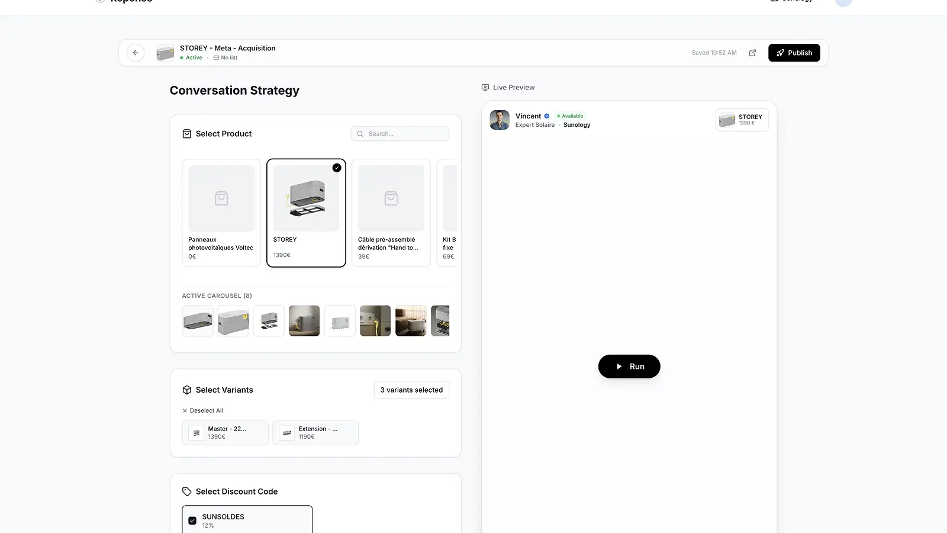Click the STOREY 1390 € product chip
The width and height of the screenshot is (947, 533).
pos(742,120)
